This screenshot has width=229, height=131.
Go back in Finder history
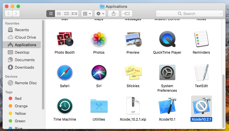[x=9, y=14]
